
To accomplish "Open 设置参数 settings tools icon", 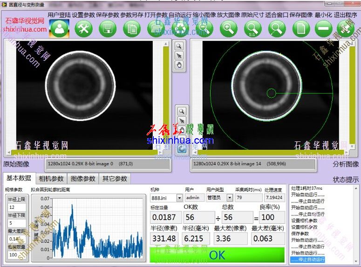I will [83, 29].
